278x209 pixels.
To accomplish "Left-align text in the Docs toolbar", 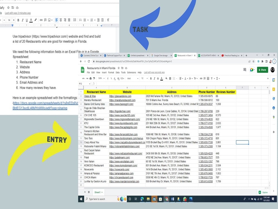I will pos(56,20).
